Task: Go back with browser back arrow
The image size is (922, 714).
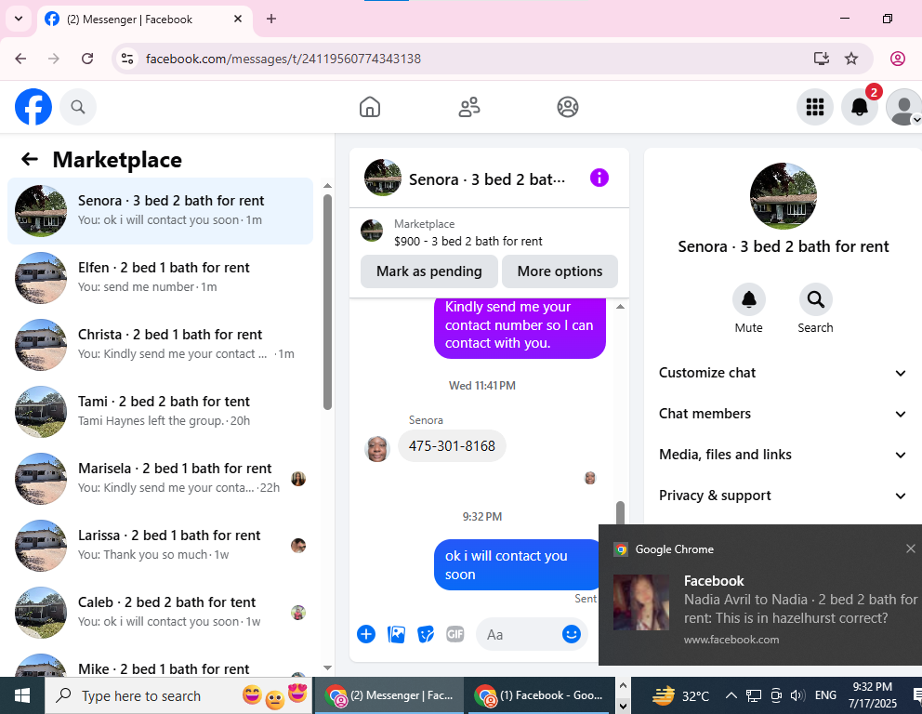Action: click(20, 59)
